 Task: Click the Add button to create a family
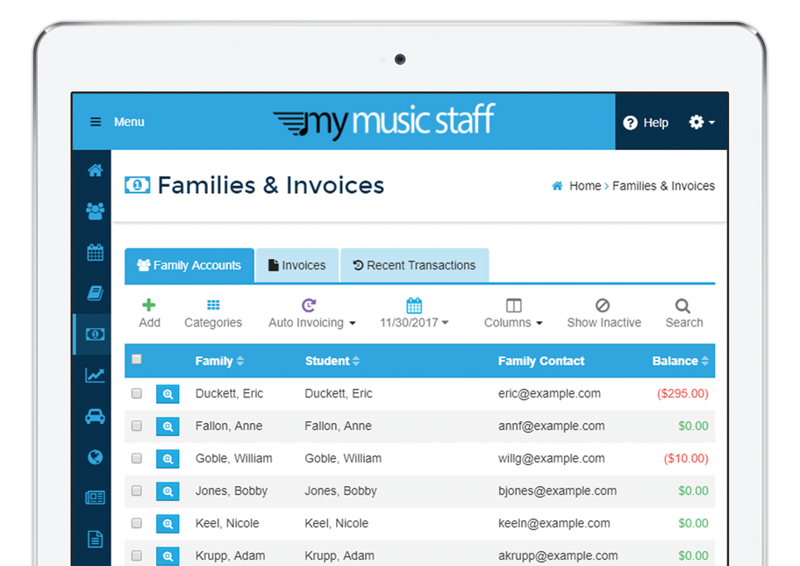click(149, 312)
